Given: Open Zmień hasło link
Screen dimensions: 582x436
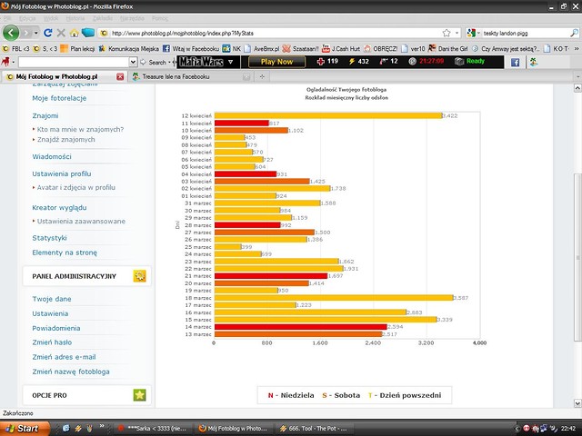Looking at the screenshot, I should coord(52,342).
